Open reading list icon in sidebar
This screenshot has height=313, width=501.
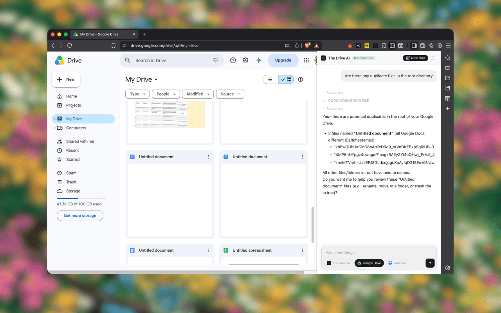click(448, 98)
